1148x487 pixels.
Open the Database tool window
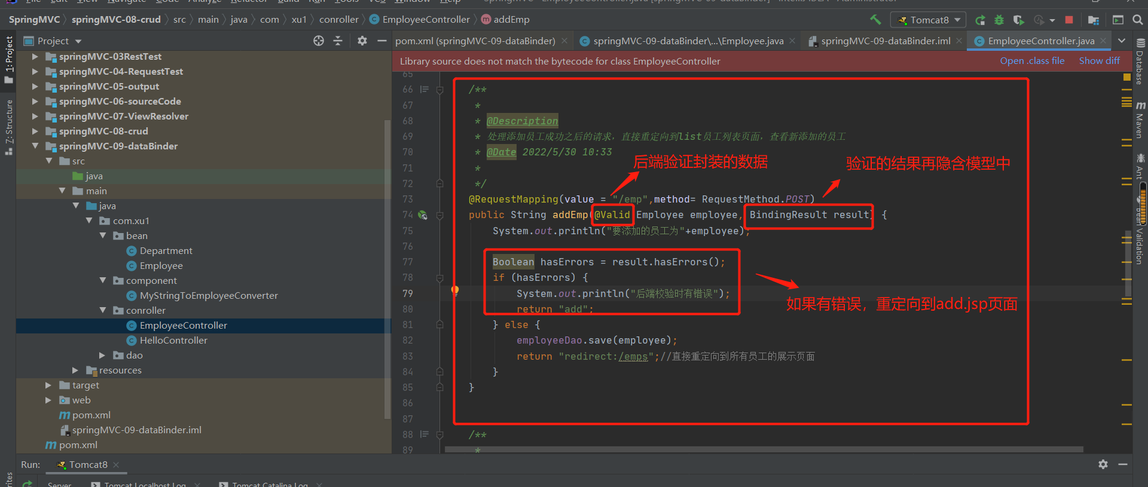1140,61
